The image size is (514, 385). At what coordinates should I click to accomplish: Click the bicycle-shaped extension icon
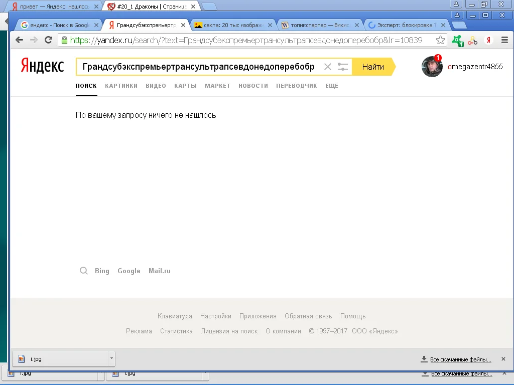[472, 40]
